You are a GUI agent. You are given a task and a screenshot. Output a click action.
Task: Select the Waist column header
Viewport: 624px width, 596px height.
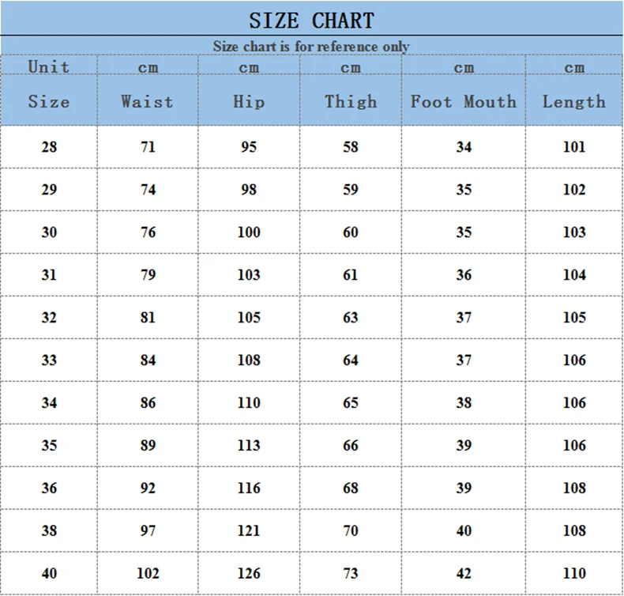(x=147, y=101)
